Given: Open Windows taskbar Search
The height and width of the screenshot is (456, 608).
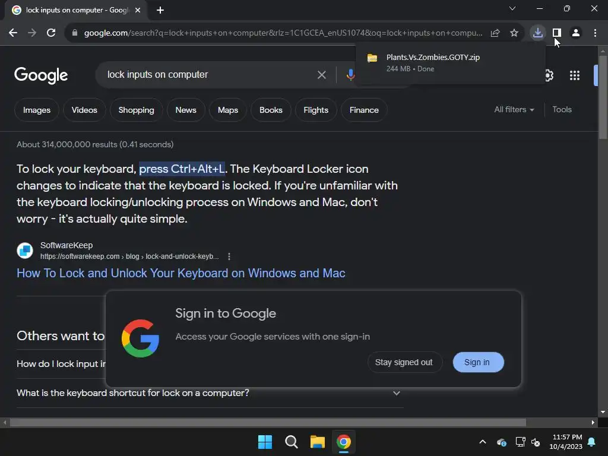Looking at the screenshot, I should [x=291, y=442].
